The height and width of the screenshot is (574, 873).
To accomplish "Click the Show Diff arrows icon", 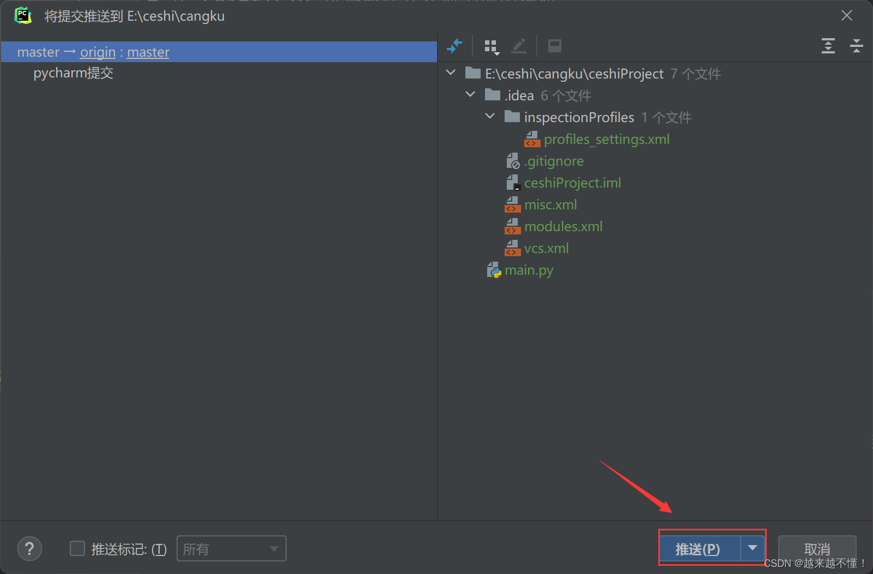I will tap(454, 46).
